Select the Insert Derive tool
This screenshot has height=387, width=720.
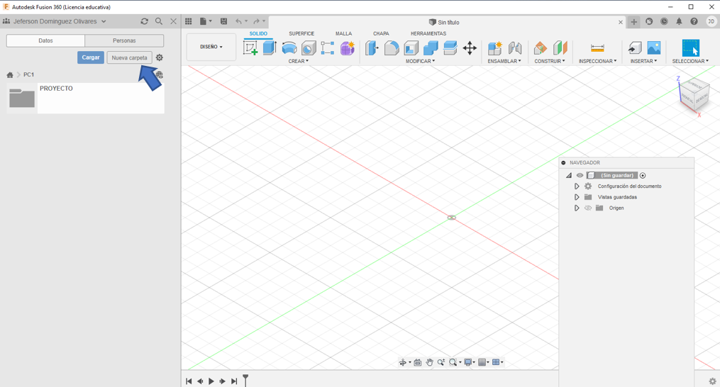635,47
